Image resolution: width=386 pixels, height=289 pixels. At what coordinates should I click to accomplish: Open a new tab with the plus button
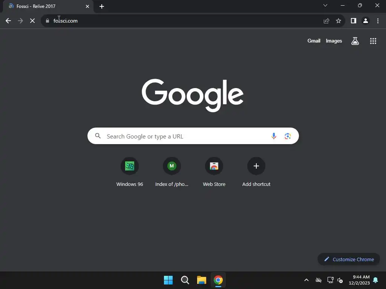[102, 6]
